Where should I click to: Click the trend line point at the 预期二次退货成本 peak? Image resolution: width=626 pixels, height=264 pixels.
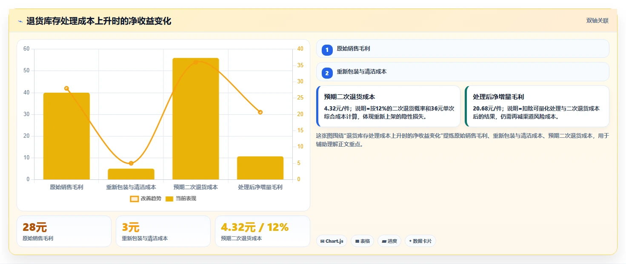point(196,62)
